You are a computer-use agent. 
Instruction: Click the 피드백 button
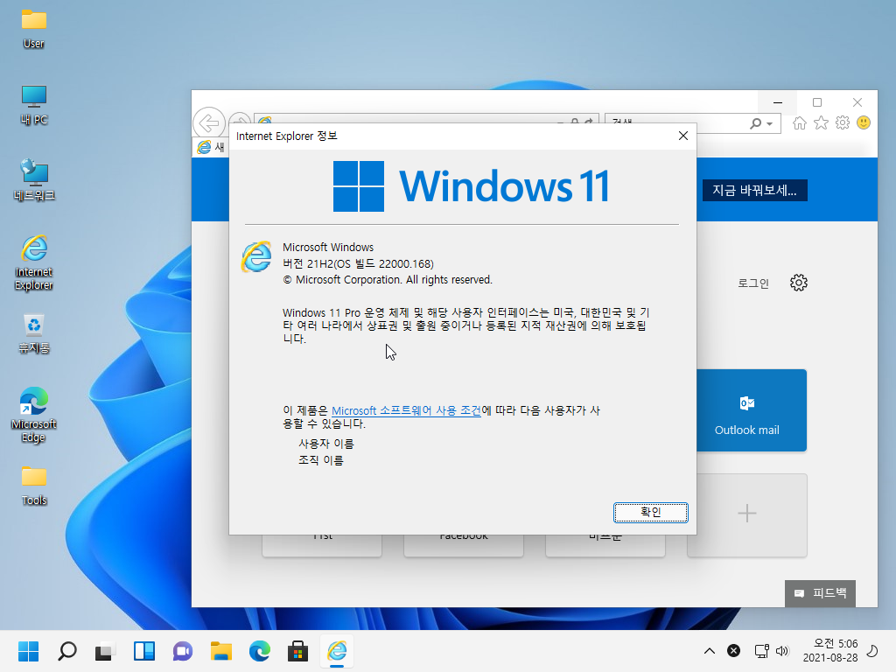[820, 593]
